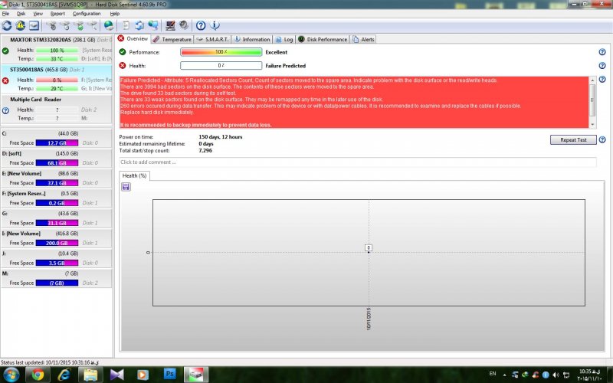Switch to the Log tab

tap(284, 40)
